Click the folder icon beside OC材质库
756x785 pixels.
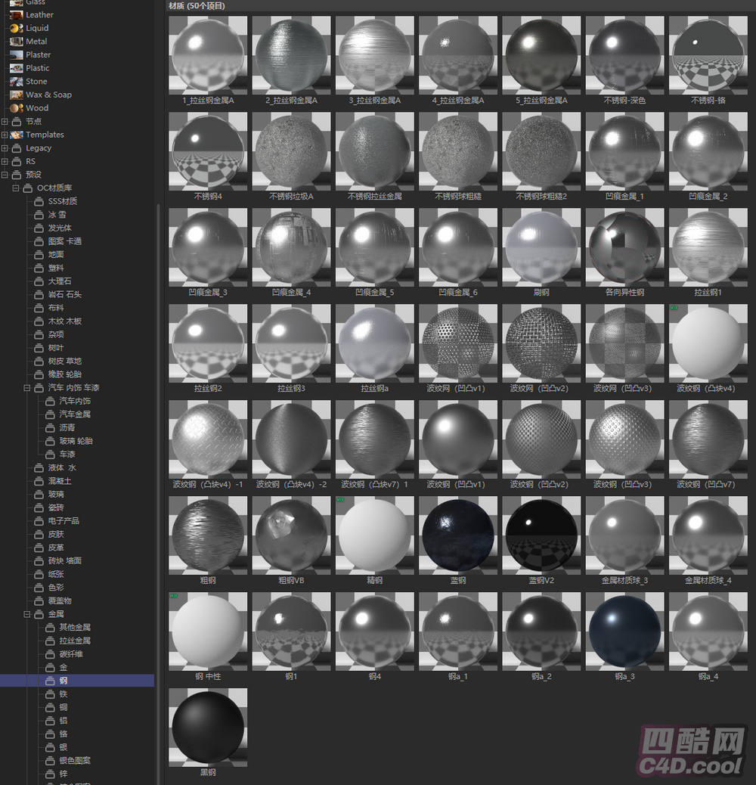[28, 188]
